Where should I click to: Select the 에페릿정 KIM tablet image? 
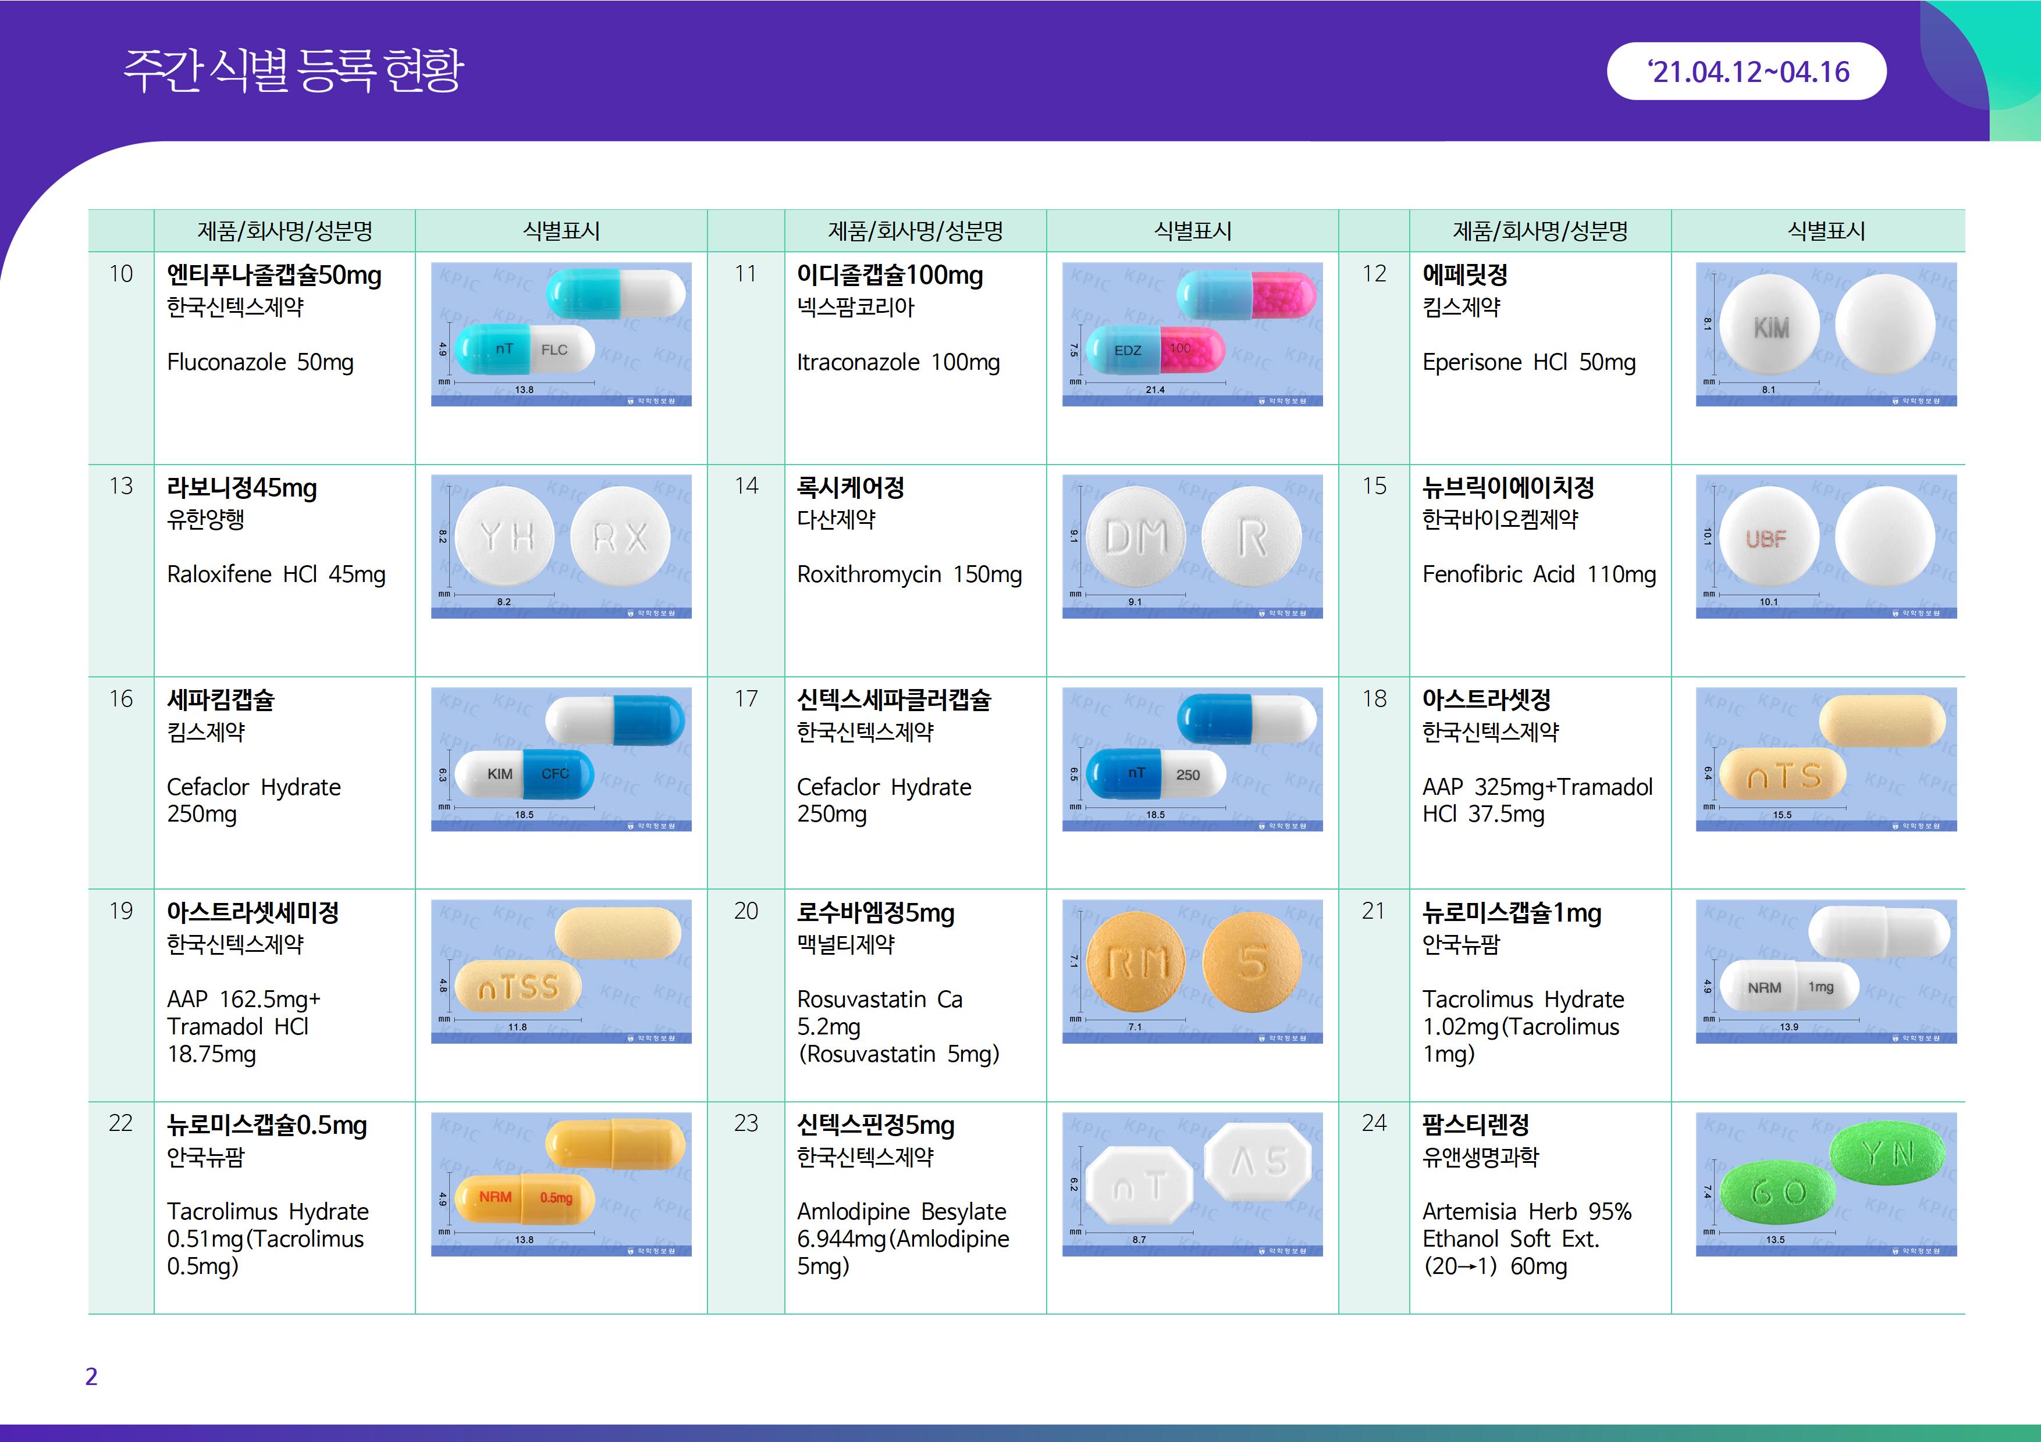(x=1825, y=334)
